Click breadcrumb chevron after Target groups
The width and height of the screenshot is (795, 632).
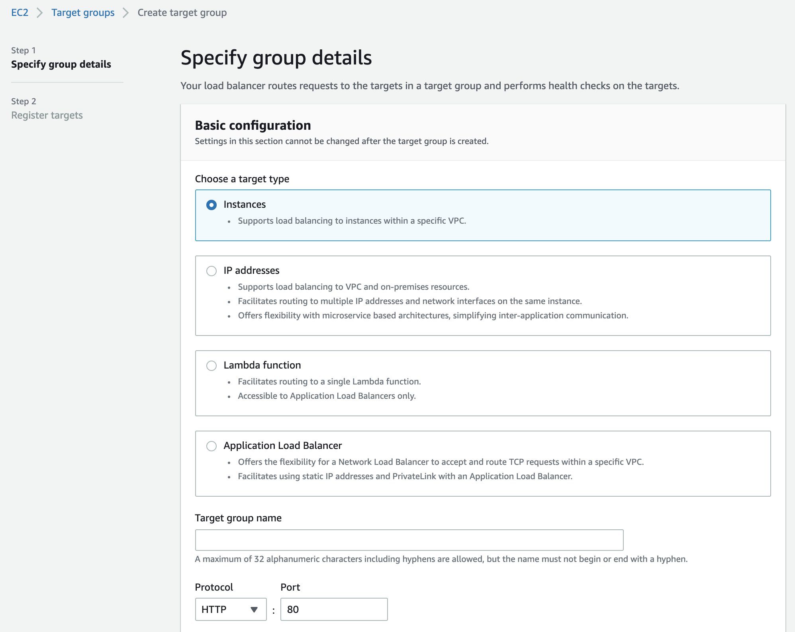126,13
